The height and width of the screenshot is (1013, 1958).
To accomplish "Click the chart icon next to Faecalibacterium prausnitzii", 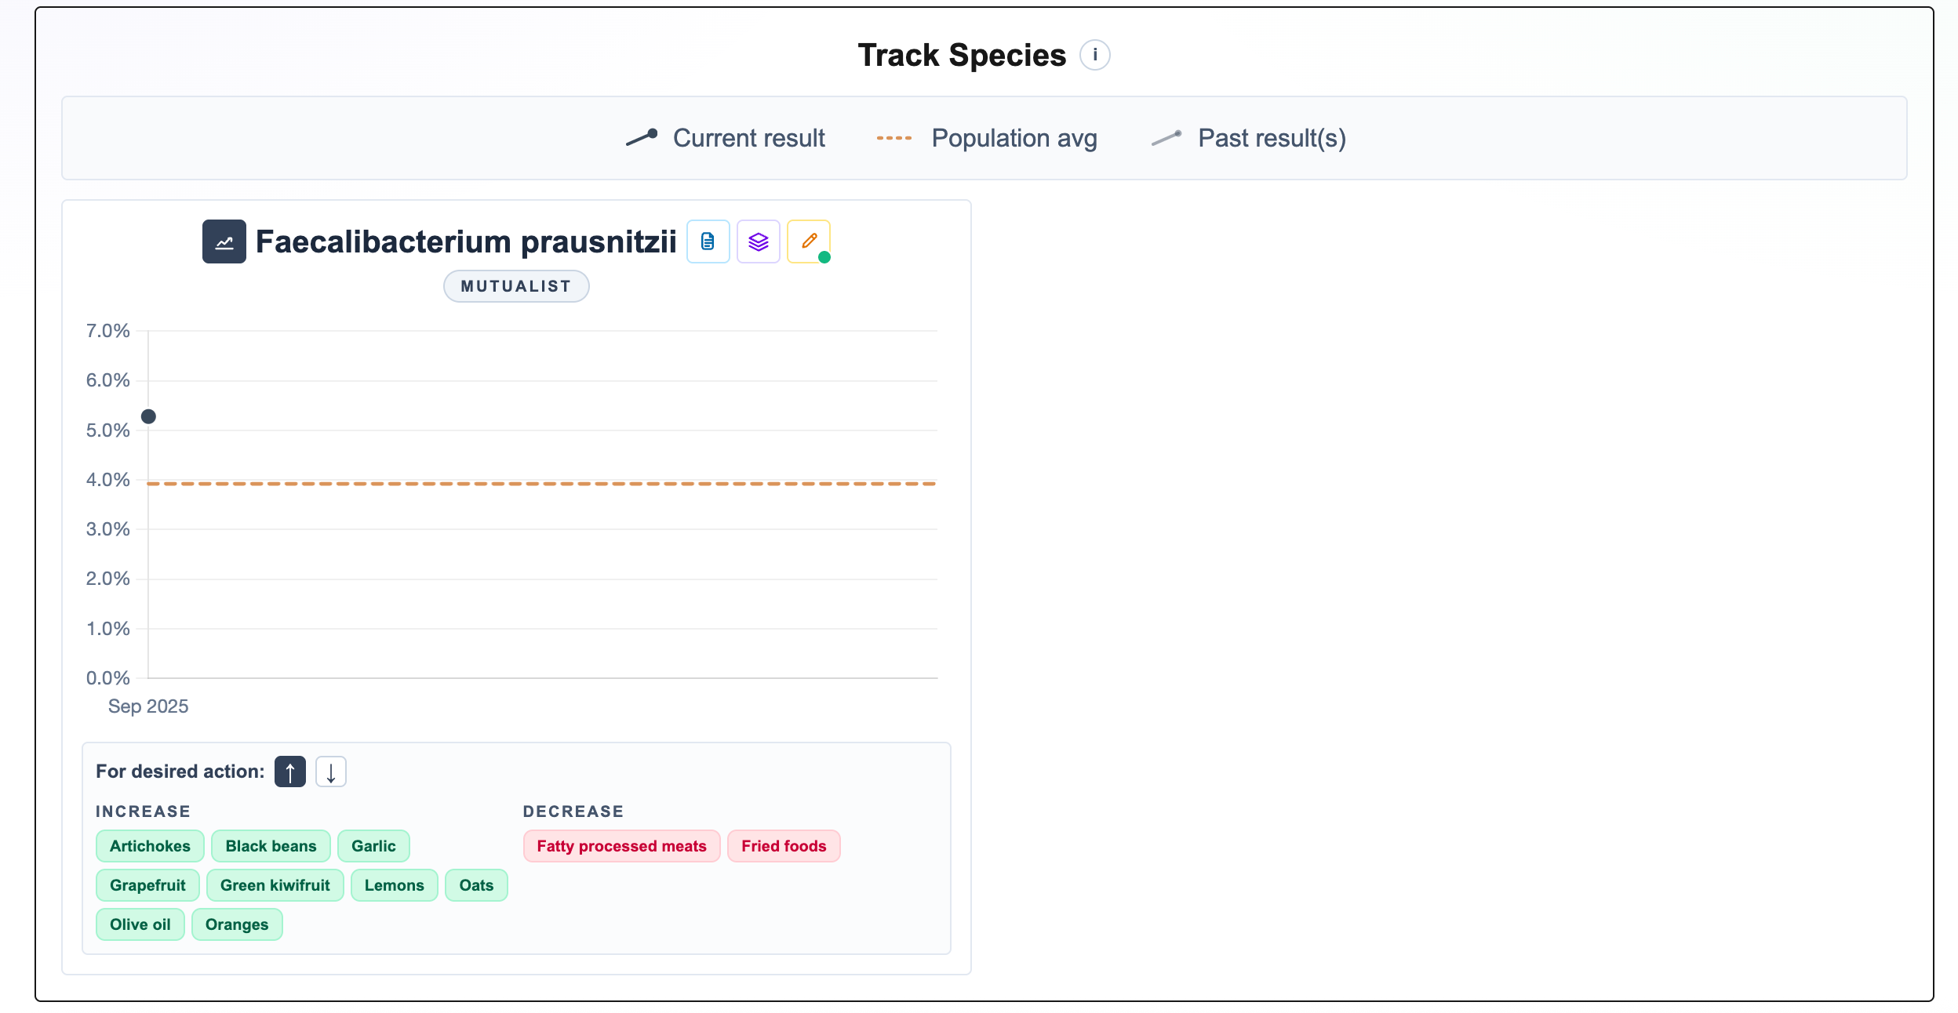I will (224, 241).
